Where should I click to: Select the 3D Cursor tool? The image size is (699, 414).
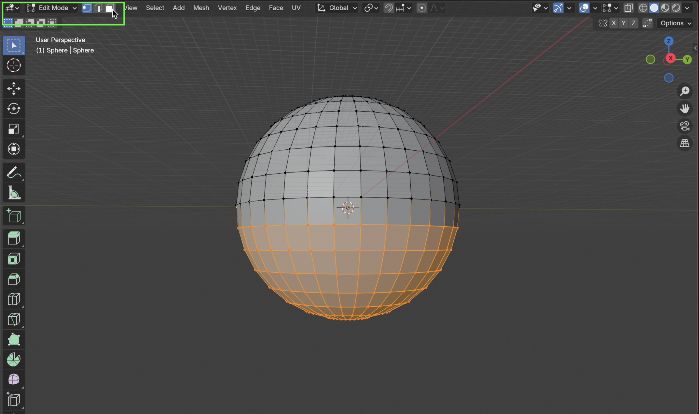(x=14, y=66)
